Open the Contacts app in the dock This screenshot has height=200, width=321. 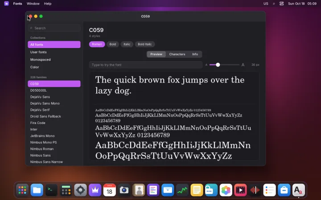pyautogui.click(x=139, y=190)
